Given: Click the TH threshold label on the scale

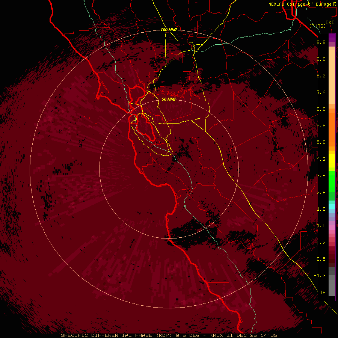Looking at the screenshot, I should [323, 293].
